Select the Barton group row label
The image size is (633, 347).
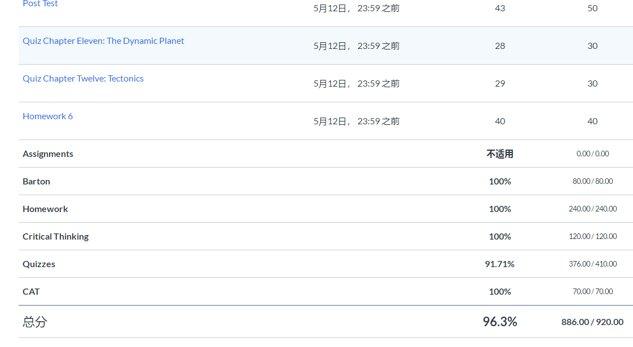click(x=36, y=182)
